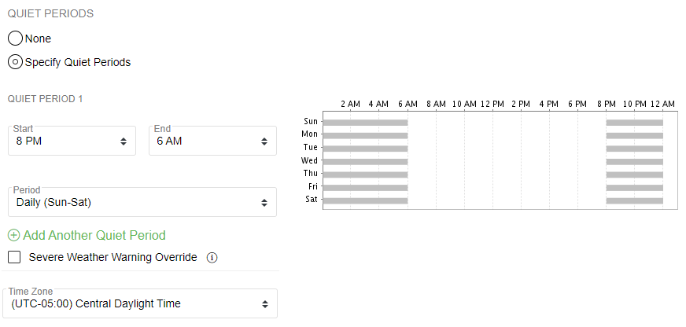Screen dimensions: 686x327
Task: Click the Severe Weather Warning info icon
Action: 212,258
